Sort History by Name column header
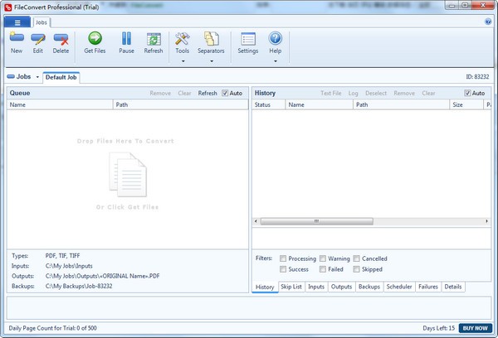This screenshot has height=338, width=498. pos(320,104)
